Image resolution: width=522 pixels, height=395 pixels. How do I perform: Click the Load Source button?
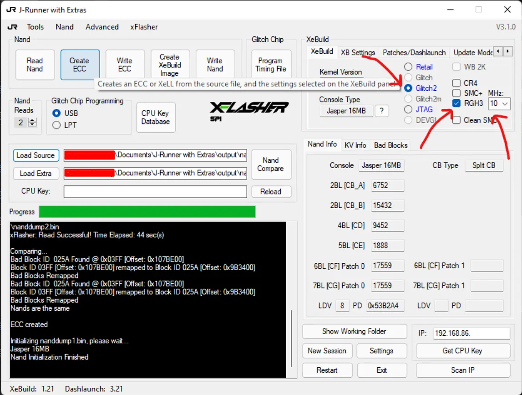click(x=36, y=155)
